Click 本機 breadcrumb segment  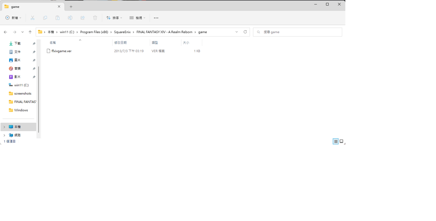(x=51, y=32)
